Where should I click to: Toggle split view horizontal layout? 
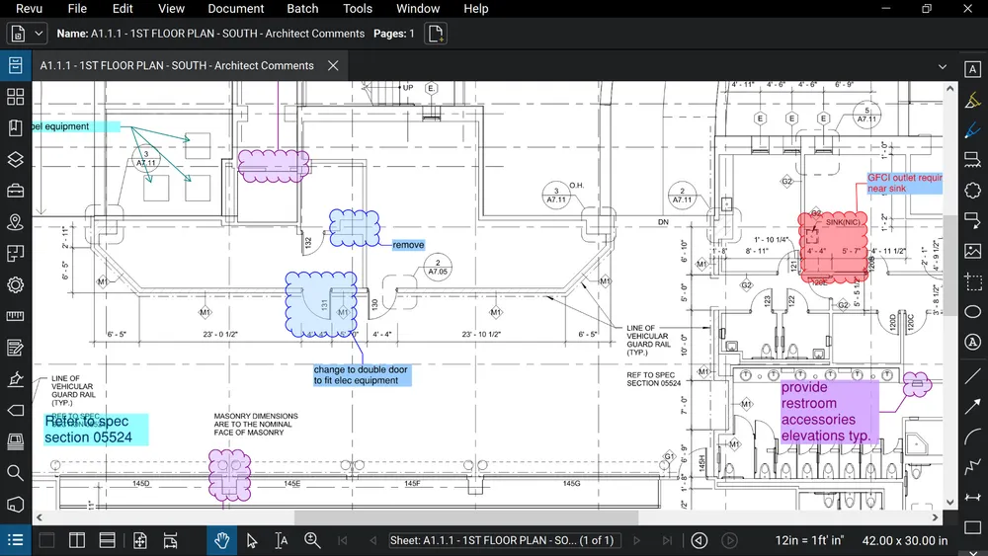click(108, 540)
